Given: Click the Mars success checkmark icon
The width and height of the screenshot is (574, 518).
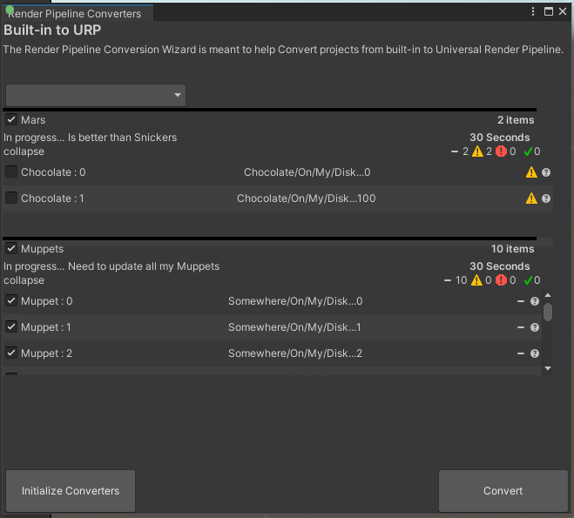Looking at the screenshot, I should pyautogui.click(x=528, y=151).
